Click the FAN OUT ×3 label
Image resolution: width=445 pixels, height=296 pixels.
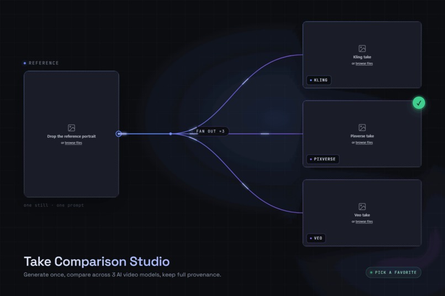pyautogui.click(x=210, y=131)
